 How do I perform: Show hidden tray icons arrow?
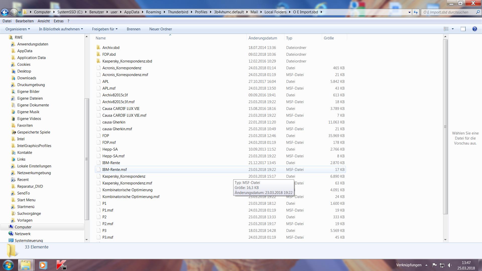[x=426, y=265]
